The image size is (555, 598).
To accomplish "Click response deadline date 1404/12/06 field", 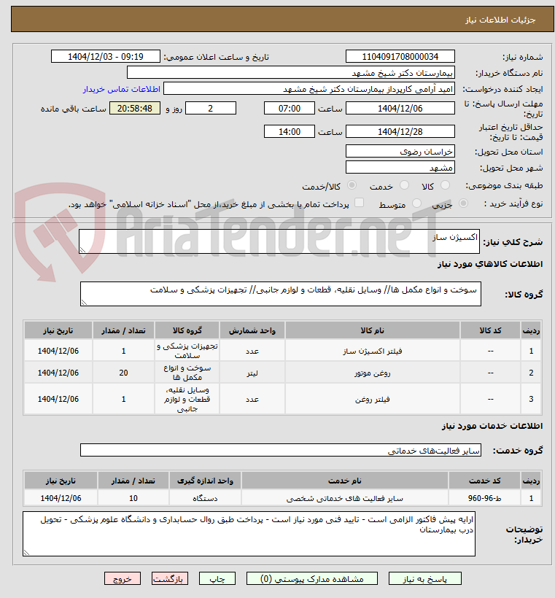I will pyautogui.click(x=400, y=109).
